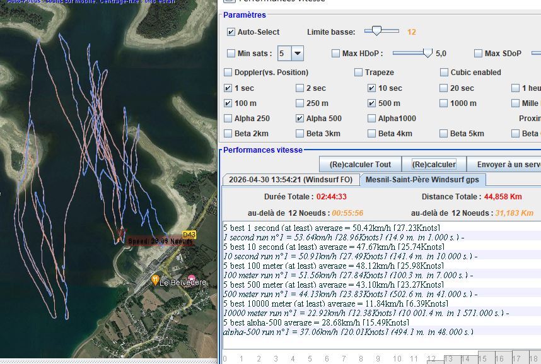Viewport: 541px width, 364px height.
Task: Open the Min sats dropdown
Action: coord(297,54)
